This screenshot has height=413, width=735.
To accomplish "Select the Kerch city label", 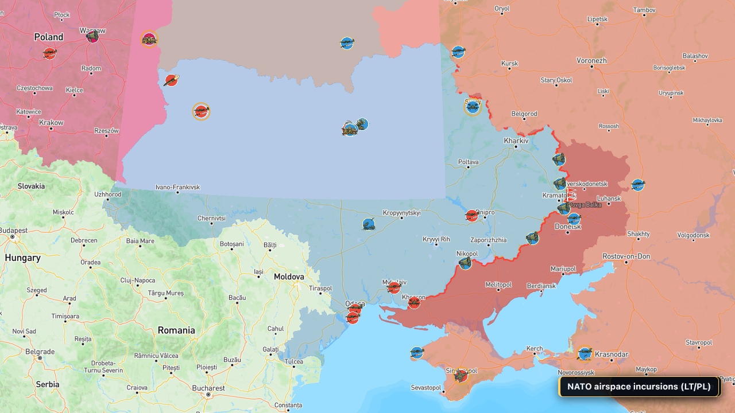I will click(x=535, y=348).
